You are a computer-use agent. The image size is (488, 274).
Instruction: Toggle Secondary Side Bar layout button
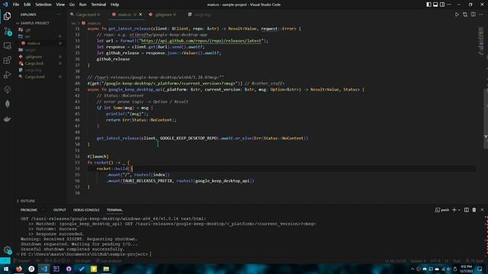click(442, 5)
